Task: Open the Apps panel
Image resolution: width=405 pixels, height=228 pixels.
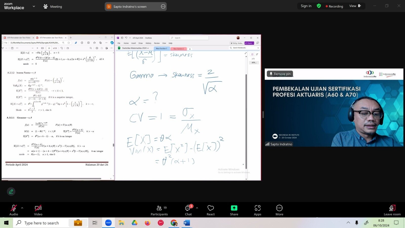Action: tap(257, 210)
